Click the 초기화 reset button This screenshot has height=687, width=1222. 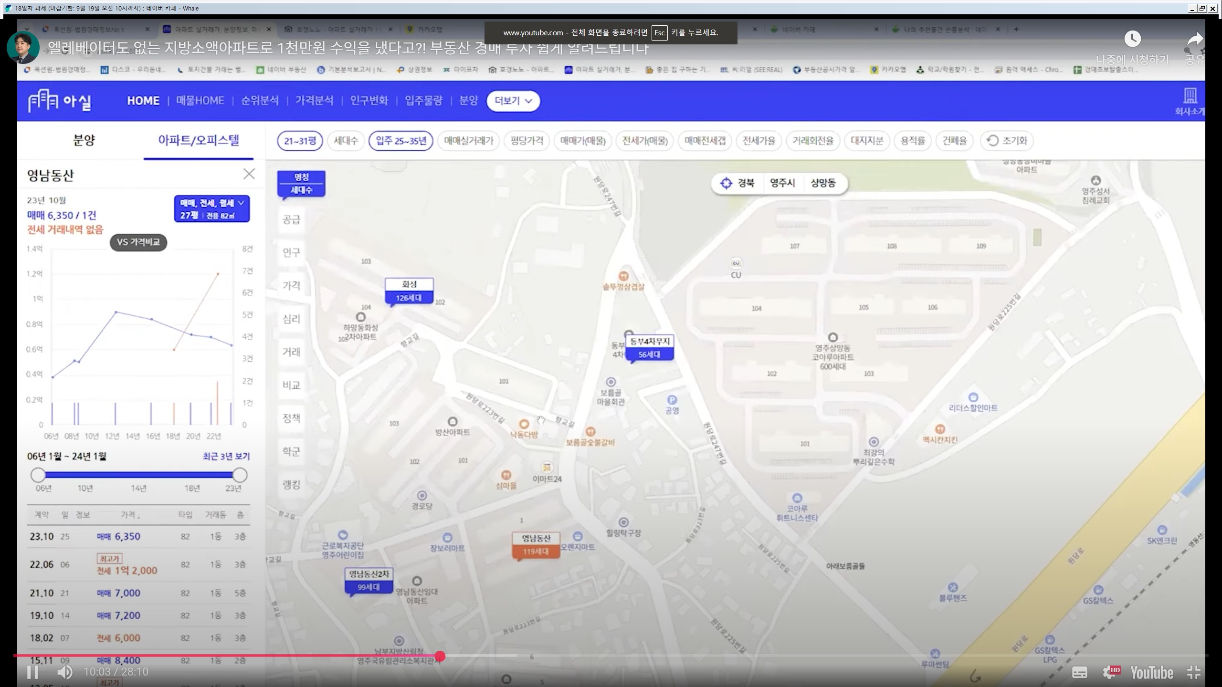(1007, 141)
